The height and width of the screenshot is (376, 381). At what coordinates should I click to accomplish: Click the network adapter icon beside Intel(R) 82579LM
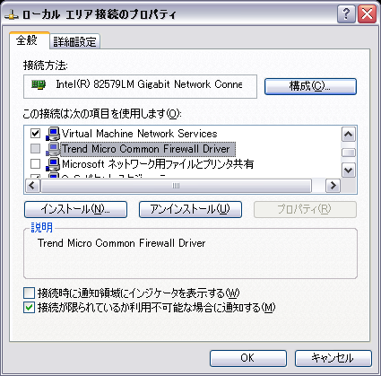pyautogui.click(x=39, y=85)
